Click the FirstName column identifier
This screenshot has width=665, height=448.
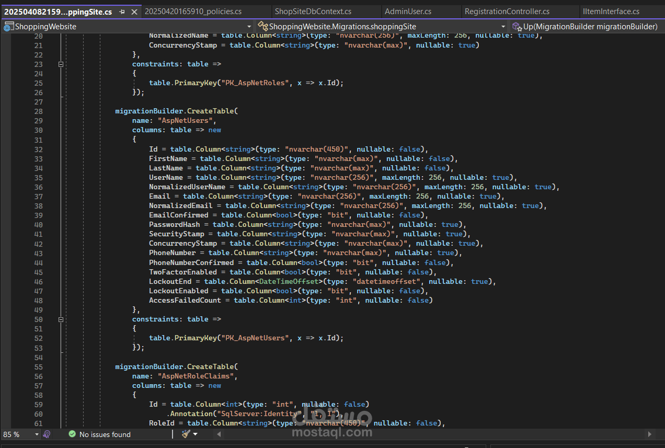(x=168, y=158)
